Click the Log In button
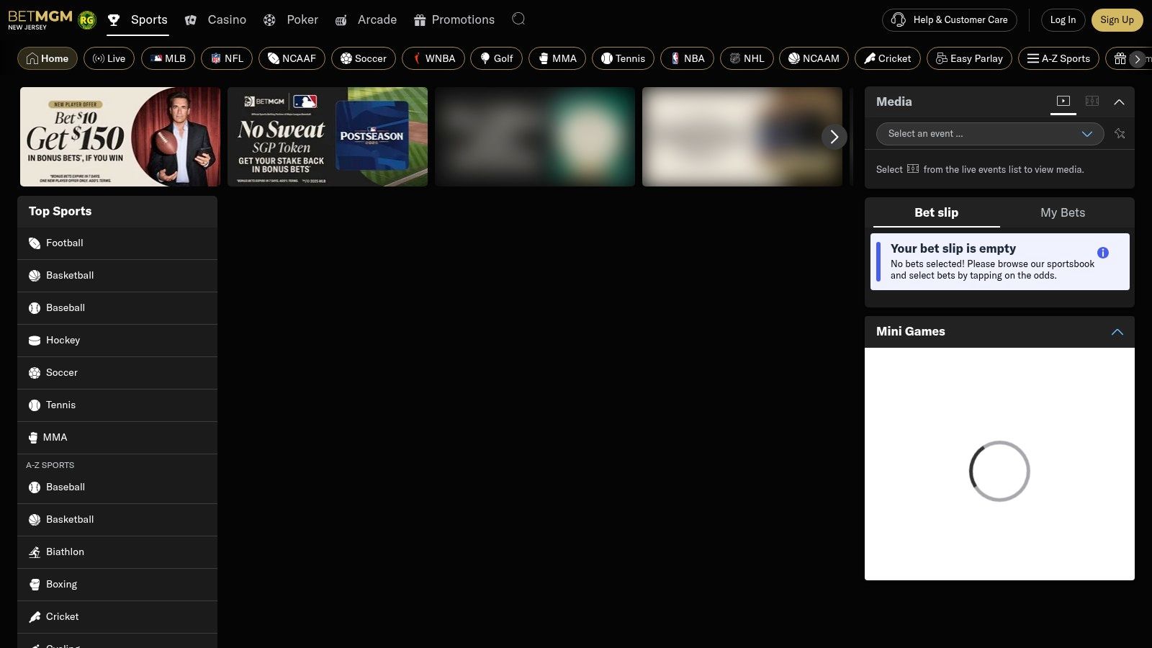This screenshot has width=1152, height=648. pyautogui.click(x=1063, y=19)
